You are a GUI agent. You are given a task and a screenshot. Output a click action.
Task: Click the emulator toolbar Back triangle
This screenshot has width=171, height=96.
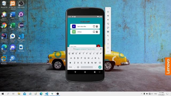108,40
